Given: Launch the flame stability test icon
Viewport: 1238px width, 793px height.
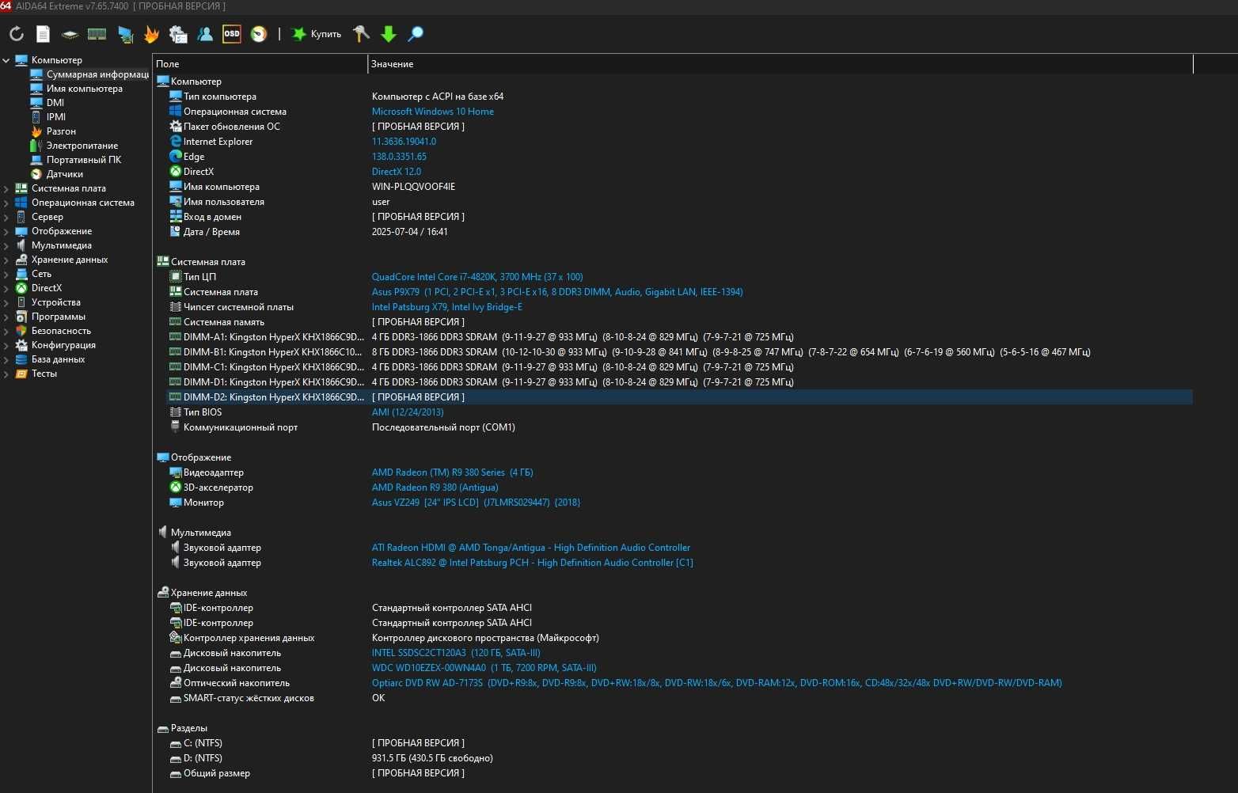Looking at the screenshot, I should (x=152, y=34).
